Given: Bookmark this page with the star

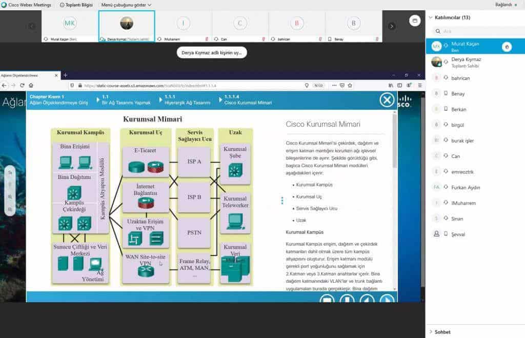Looking at the screenshot, I should coord(350,86).
